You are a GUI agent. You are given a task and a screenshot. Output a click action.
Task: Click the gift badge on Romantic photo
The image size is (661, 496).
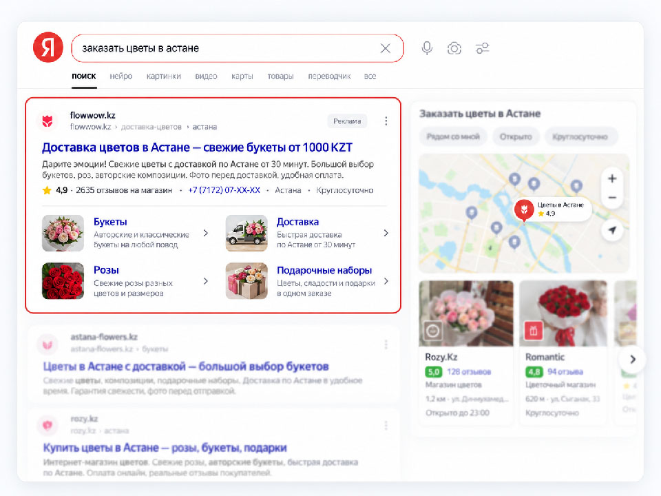[533, 331]
